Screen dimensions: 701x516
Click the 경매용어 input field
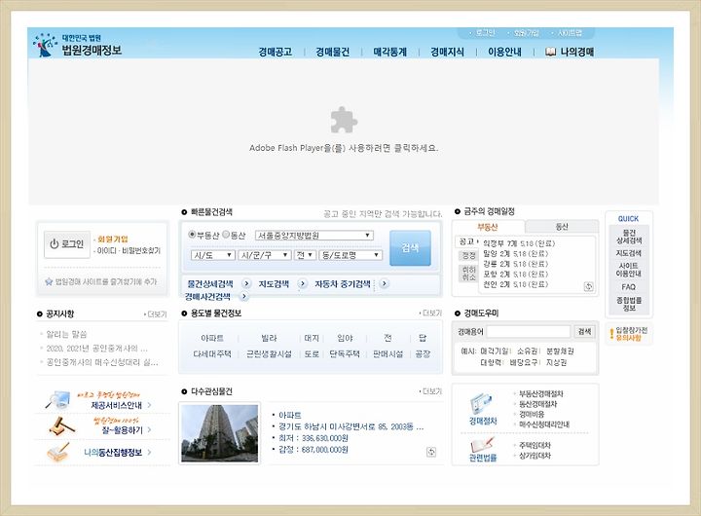(528, 331)
